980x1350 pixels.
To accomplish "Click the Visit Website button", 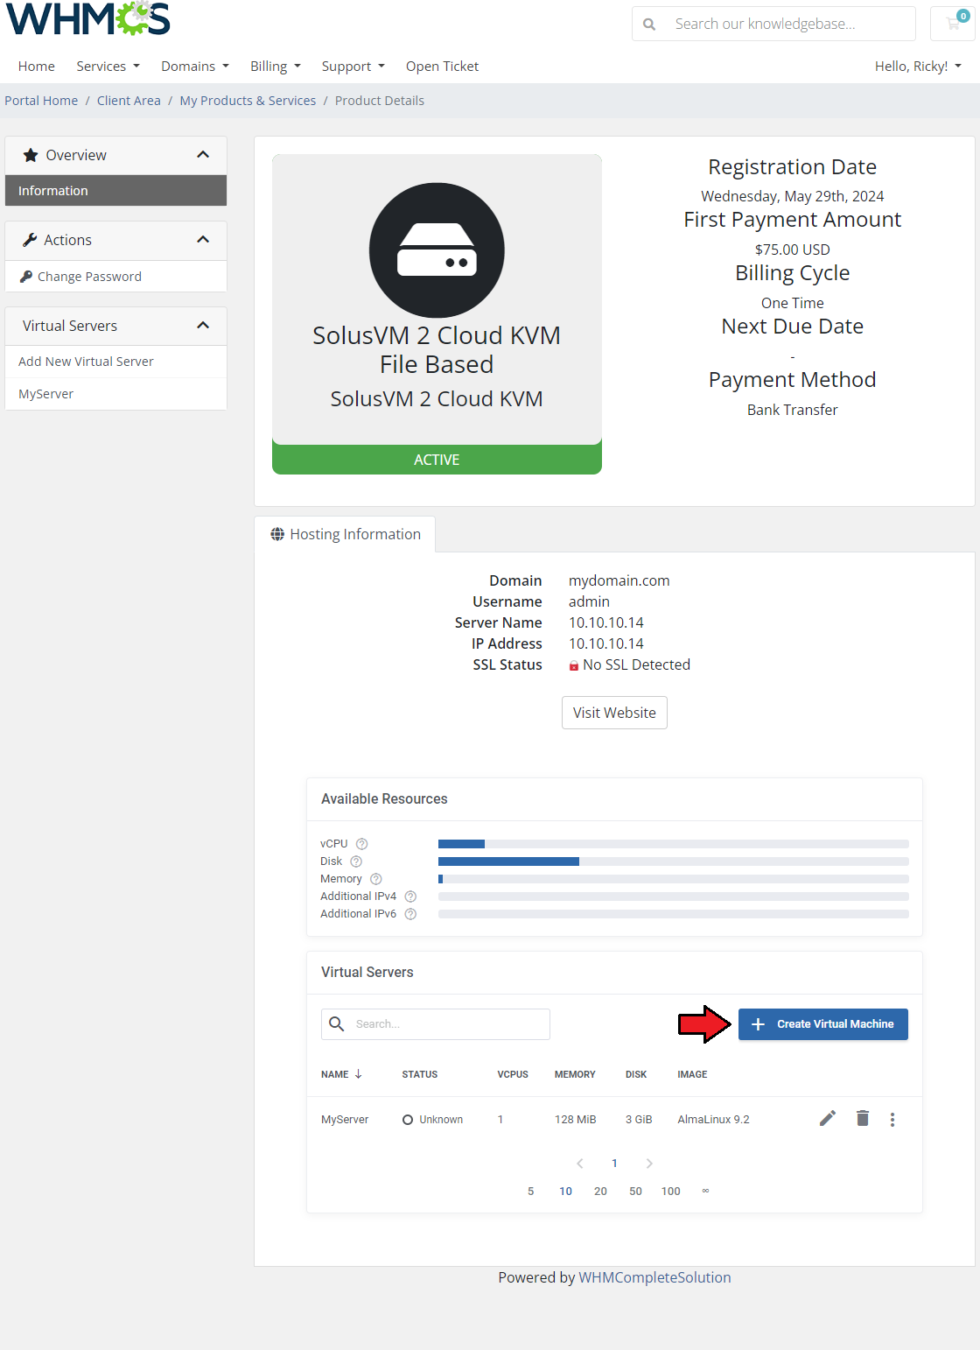I will (614, 713).
